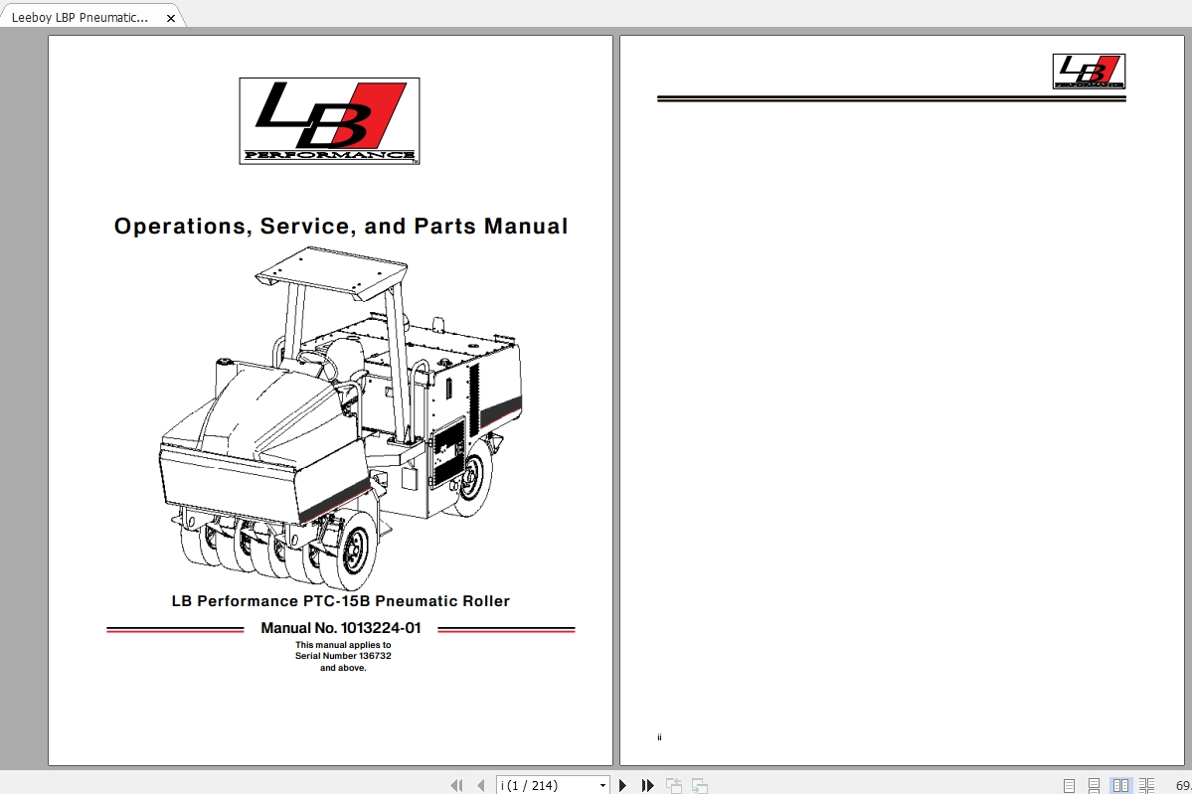Screen dimensions: 1192x794
Task: Go to the next page
Action: tap(622, 785)
